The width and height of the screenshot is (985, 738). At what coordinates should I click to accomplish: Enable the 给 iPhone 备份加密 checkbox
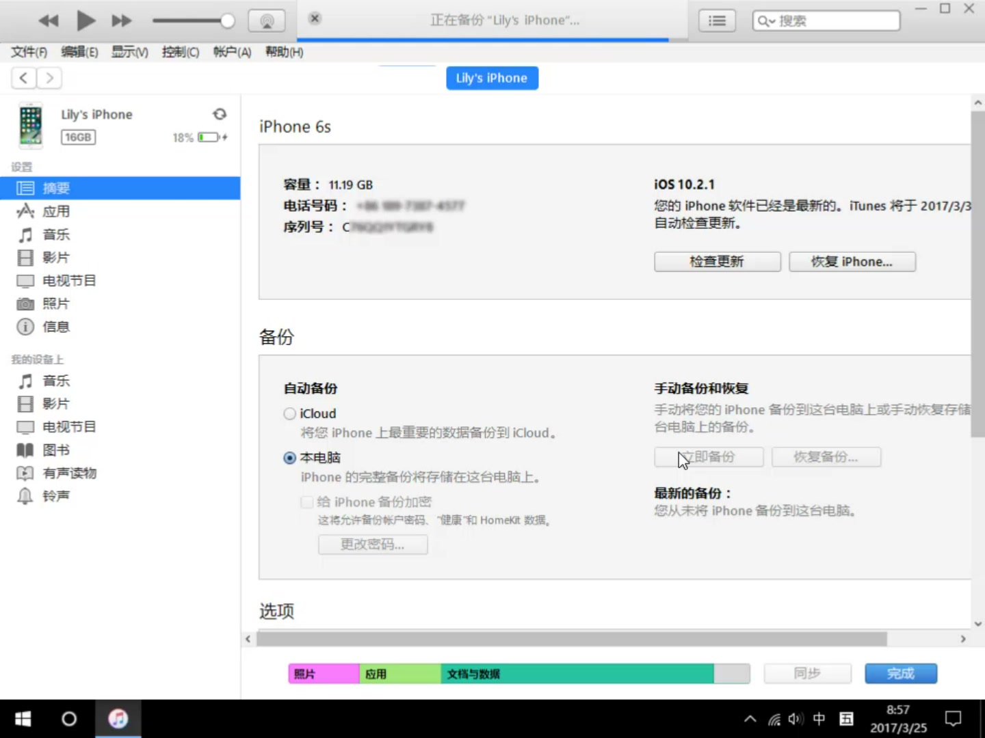307,502
